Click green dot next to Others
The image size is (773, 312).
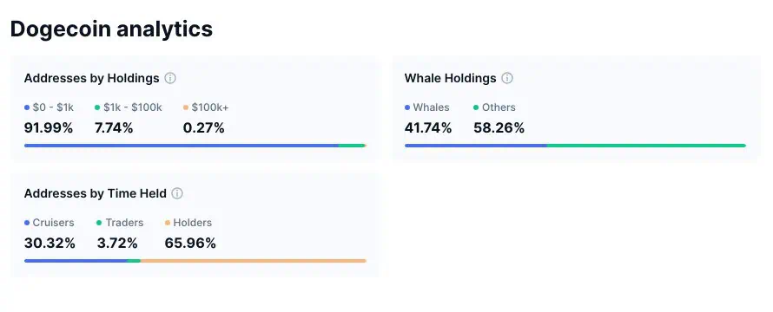point(476,107)
